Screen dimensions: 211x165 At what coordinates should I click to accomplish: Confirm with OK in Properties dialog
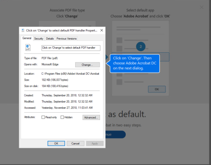[56, 143]
